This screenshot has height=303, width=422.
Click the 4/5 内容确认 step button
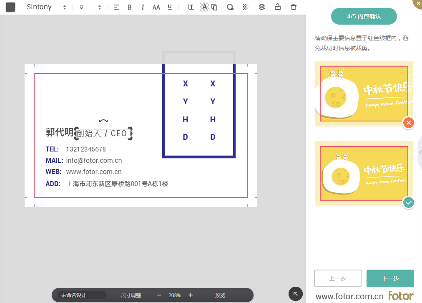(x=364, y=16)
